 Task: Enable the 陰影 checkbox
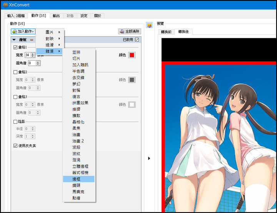click(x=15, y=122)
